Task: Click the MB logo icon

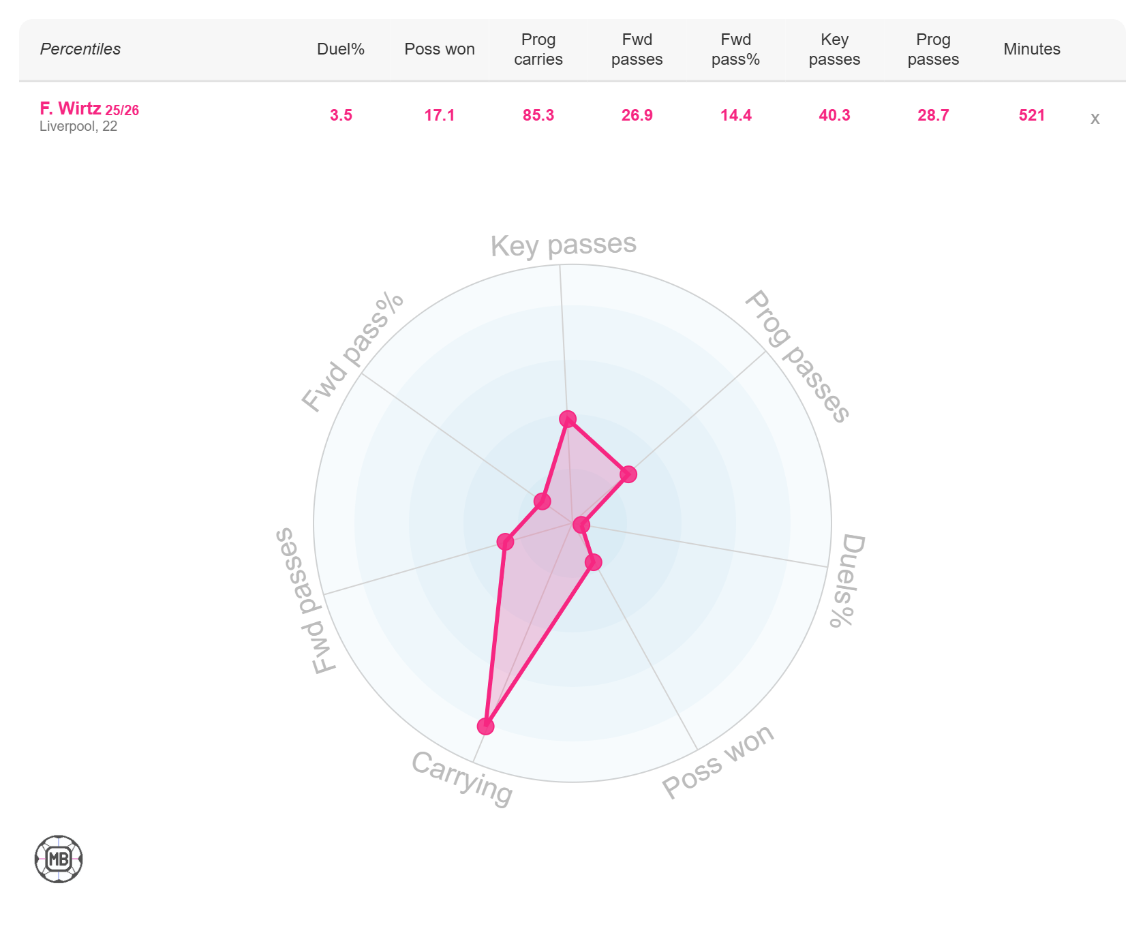Action: pyautogui.click(x=59, y=859)
